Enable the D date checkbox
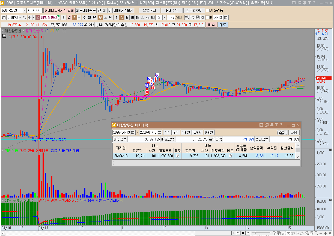This screenshot has width=334, height=236. (x=208, y=17)
